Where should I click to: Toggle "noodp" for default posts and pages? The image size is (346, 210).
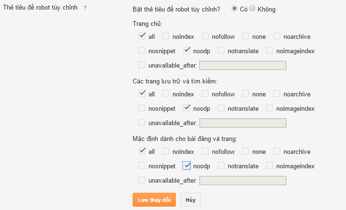(x=187, y=166)
